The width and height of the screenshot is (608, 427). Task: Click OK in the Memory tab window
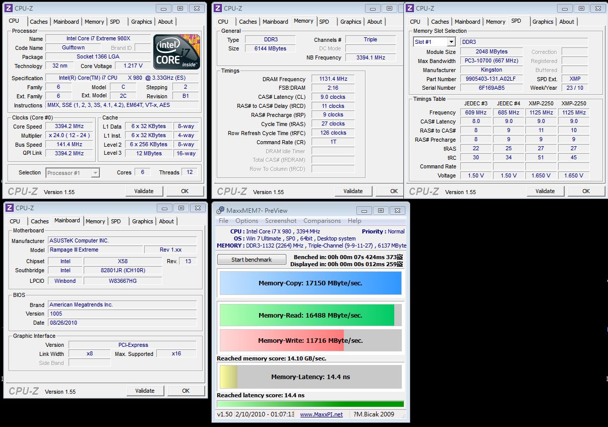pos(389,191)
